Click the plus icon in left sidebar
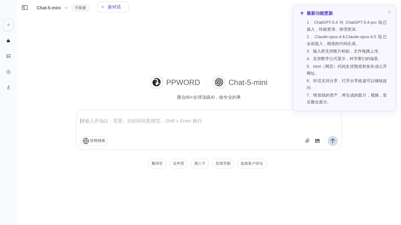 tap(8, 25)
